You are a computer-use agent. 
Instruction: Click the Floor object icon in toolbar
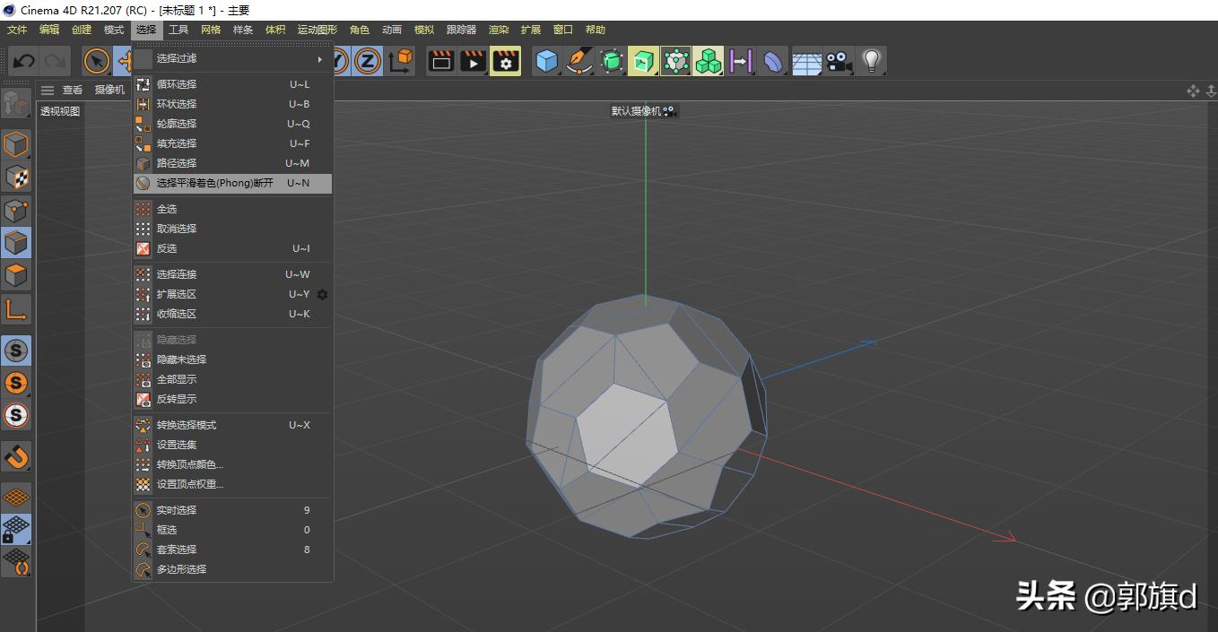[x=805, y=61]
